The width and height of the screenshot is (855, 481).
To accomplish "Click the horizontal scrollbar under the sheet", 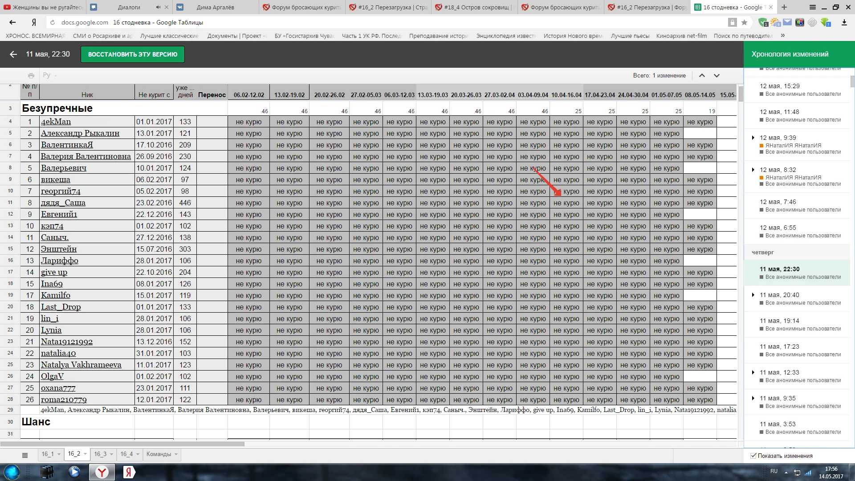I will (122, 444).
